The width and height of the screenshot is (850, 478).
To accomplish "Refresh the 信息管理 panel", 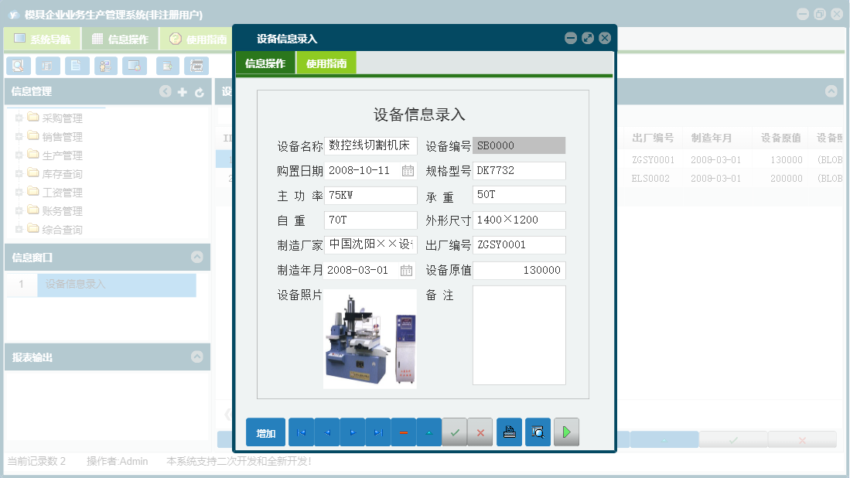I will tap(200, 91).
